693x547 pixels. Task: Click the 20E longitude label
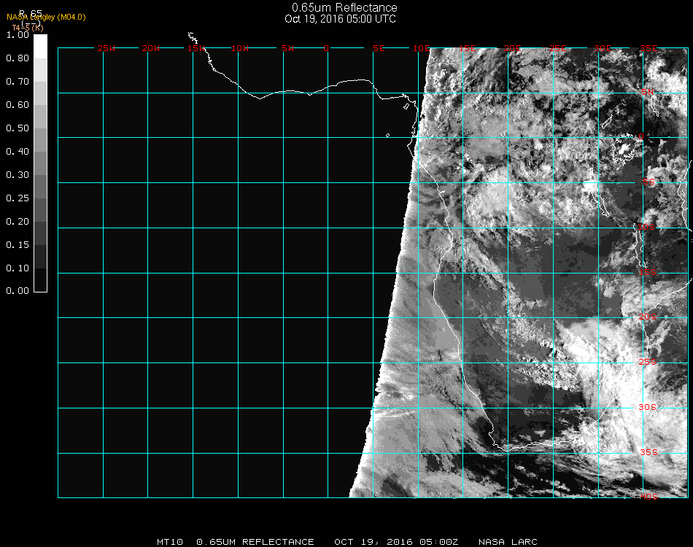pyautogui.click(x=512, y=48)
